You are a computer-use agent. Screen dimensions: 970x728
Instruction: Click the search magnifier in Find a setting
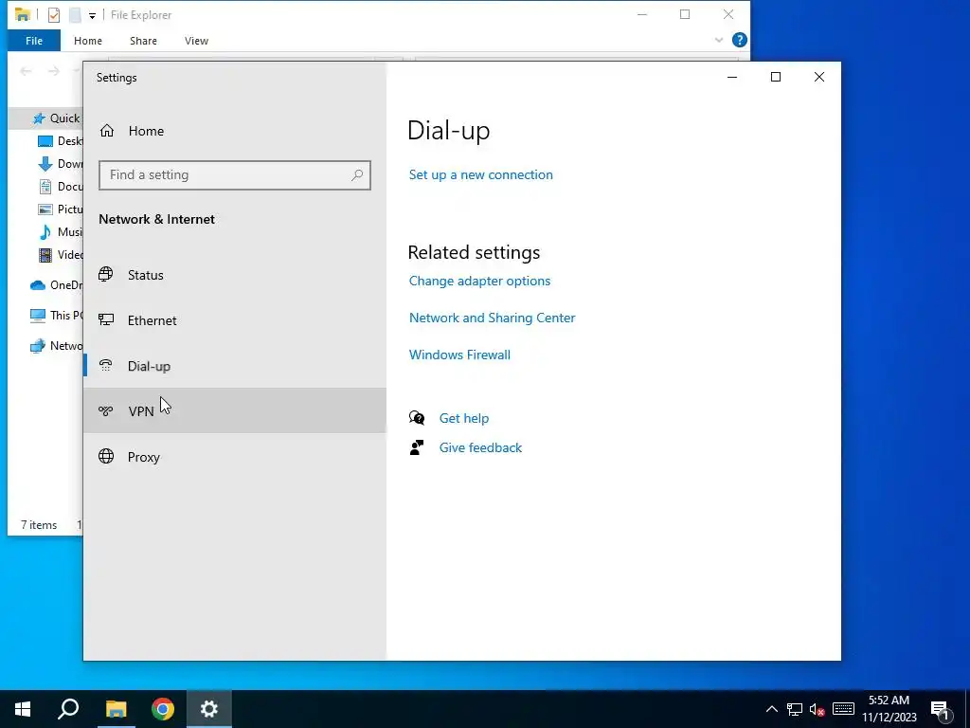[357, 175]
